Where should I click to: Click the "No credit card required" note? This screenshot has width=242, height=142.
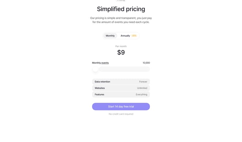coord(121,114)
